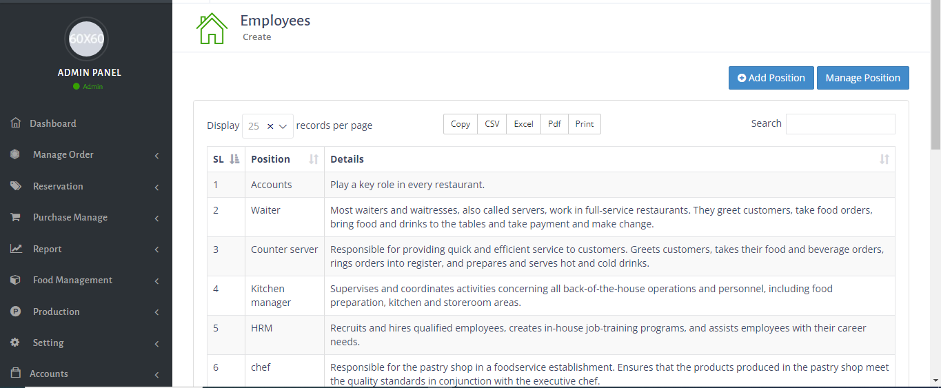941x388 pixels.
Task: Click the Search input field
Action: 840,124
